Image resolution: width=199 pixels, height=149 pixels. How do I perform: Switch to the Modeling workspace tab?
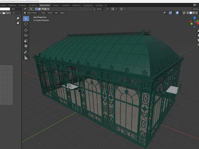(x=12, y=5)
